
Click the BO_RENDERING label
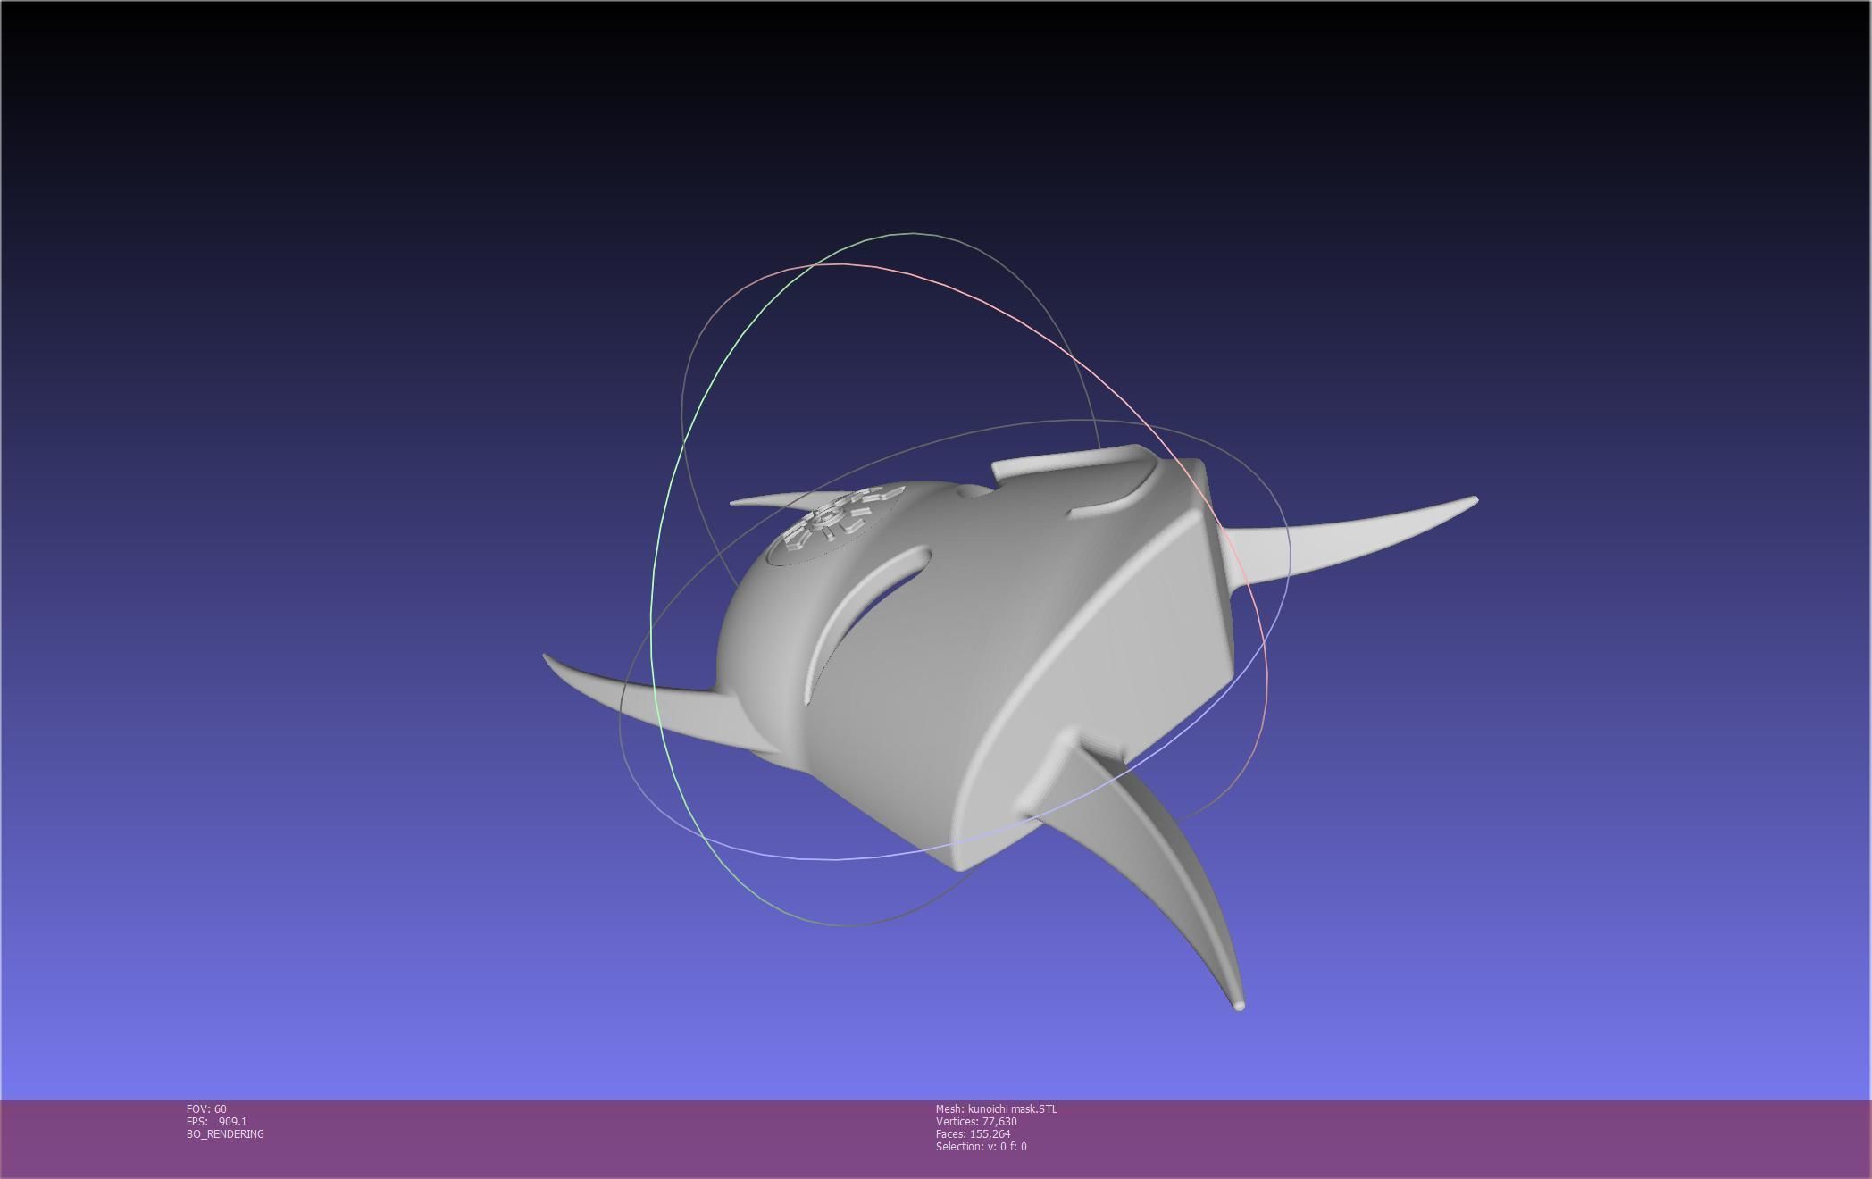tap(225, 1134)
